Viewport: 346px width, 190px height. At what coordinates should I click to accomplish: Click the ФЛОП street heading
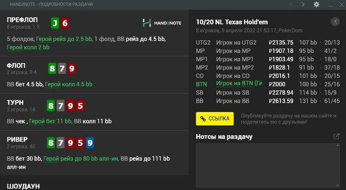tap(16, 66)
